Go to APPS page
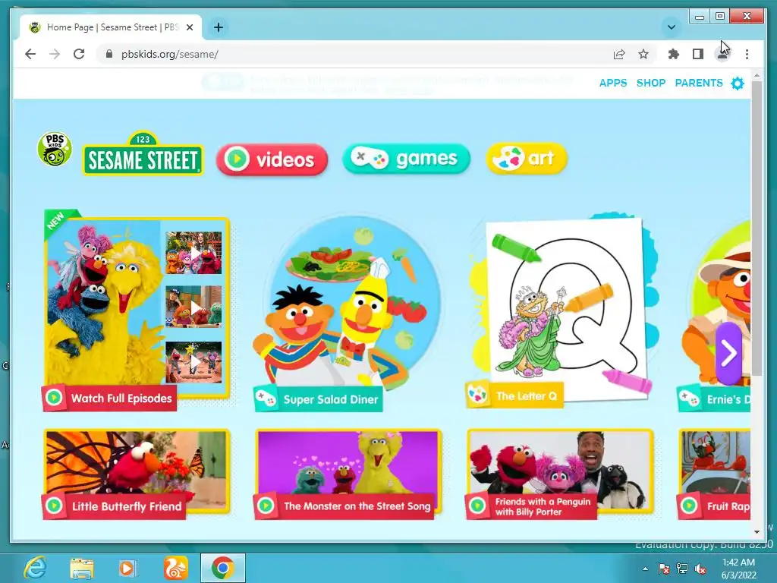 point(613,83)
